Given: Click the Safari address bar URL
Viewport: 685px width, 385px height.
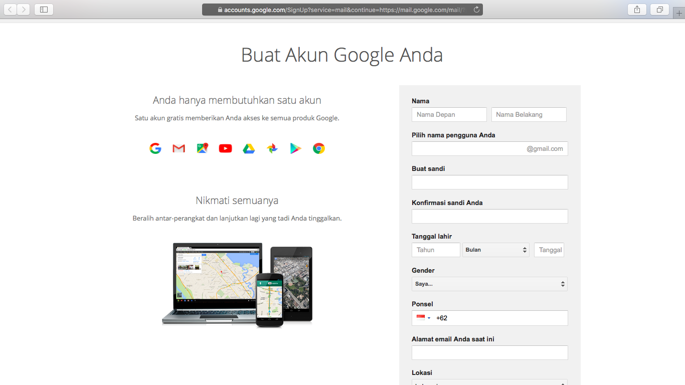Looking at the screenshot, I should click(342, 10).
